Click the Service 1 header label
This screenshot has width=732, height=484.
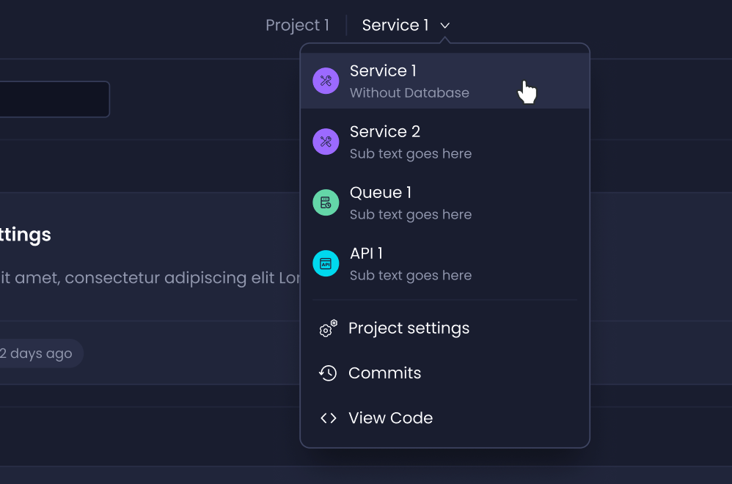pyautogui.click(x=395, y=25)
